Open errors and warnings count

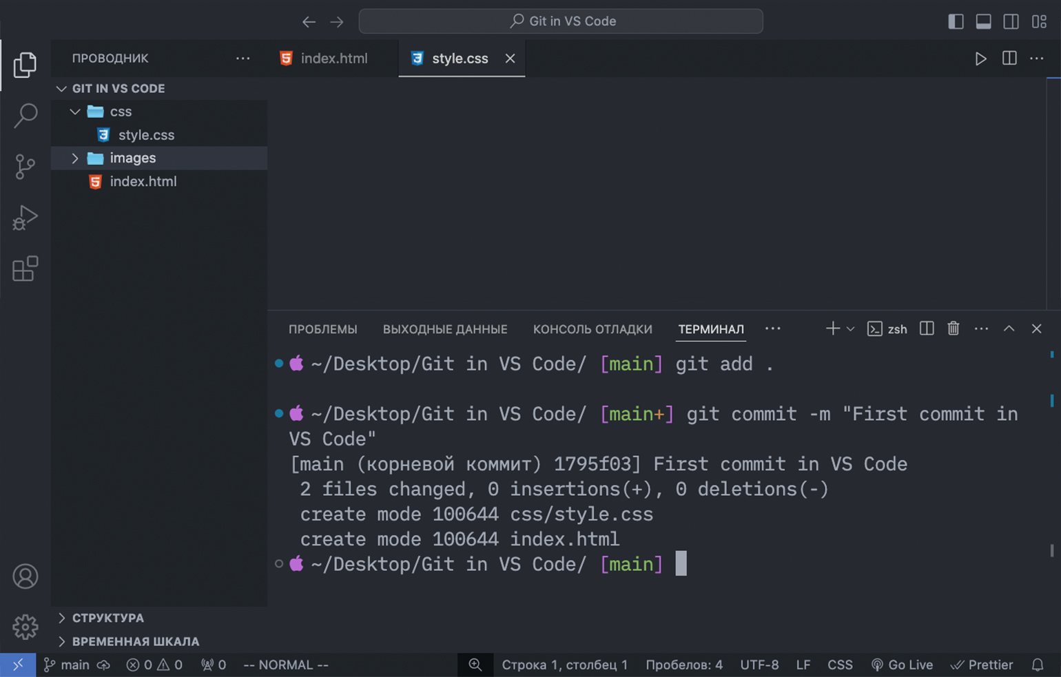pos(154,665)
